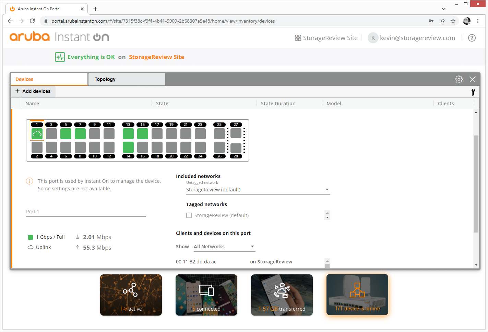Screen dimensions: 488x332
Task: Open the devices panel settings gear
Action: click(x=459, y=80)
